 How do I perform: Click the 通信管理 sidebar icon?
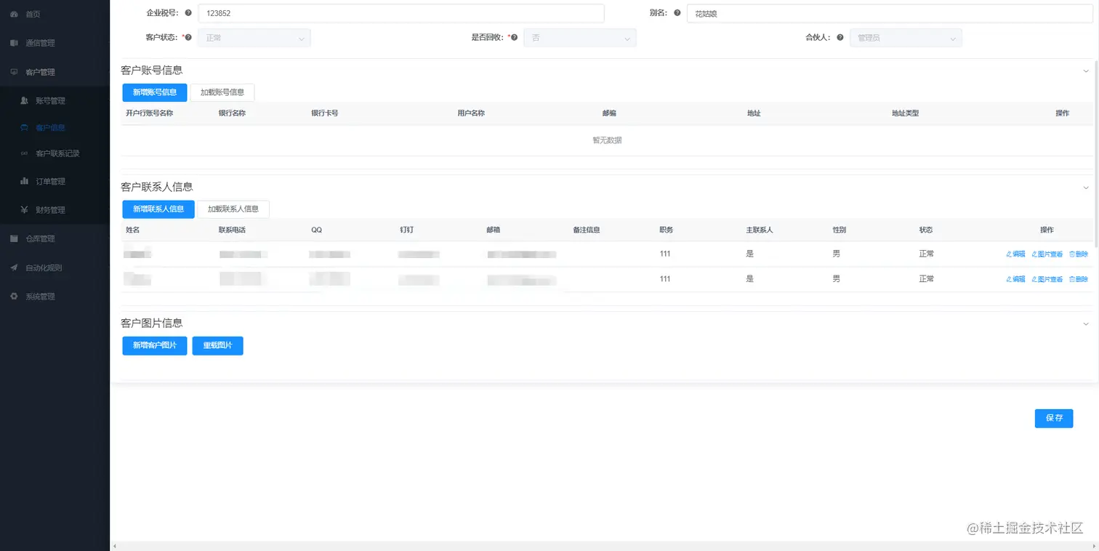click(14, 43)
